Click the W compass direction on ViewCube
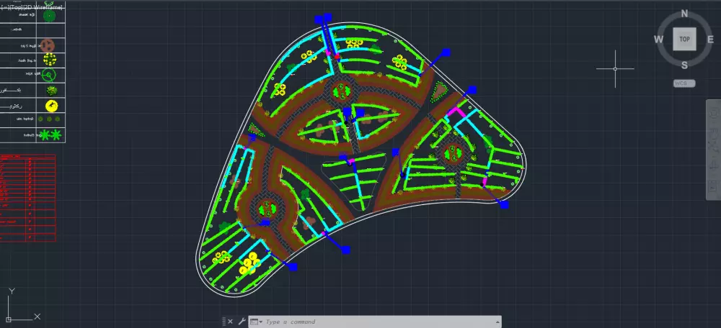 click(658, 40)
